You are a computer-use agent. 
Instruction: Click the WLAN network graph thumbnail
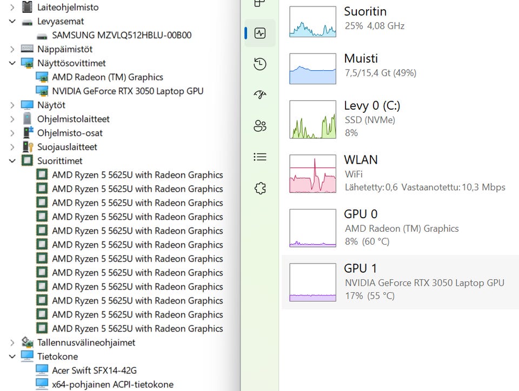point(312,174)
